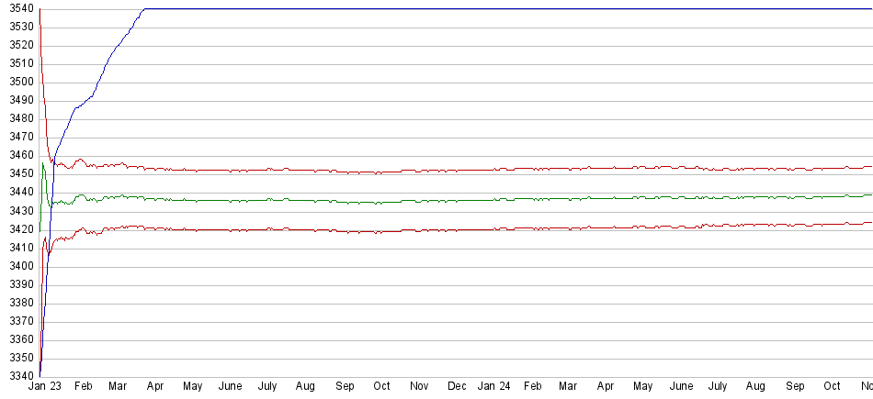This screenshot has width=873, height=399.
Task: Click the green line above Sep 2023
Action: [x=345, y=202]
